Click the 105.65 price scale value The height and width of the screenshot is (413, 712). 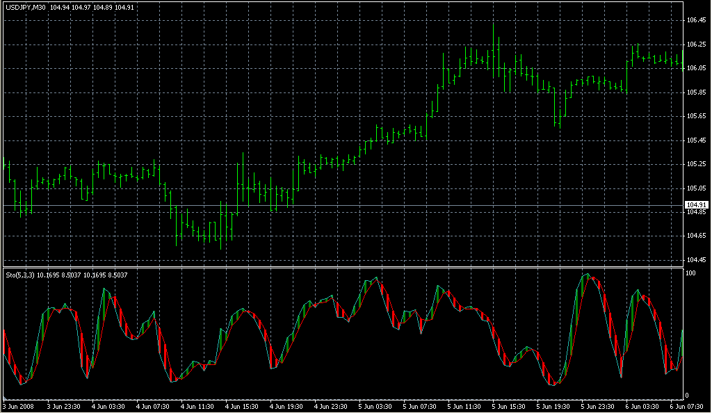point(696,116)
